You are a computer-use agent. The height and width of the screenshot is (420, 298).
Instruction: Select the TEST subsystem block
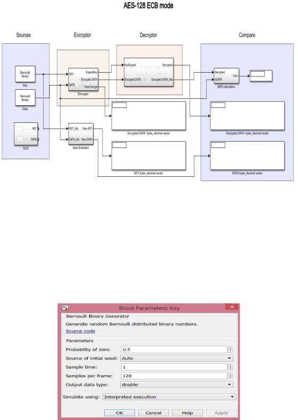click(x=26, y=134)
